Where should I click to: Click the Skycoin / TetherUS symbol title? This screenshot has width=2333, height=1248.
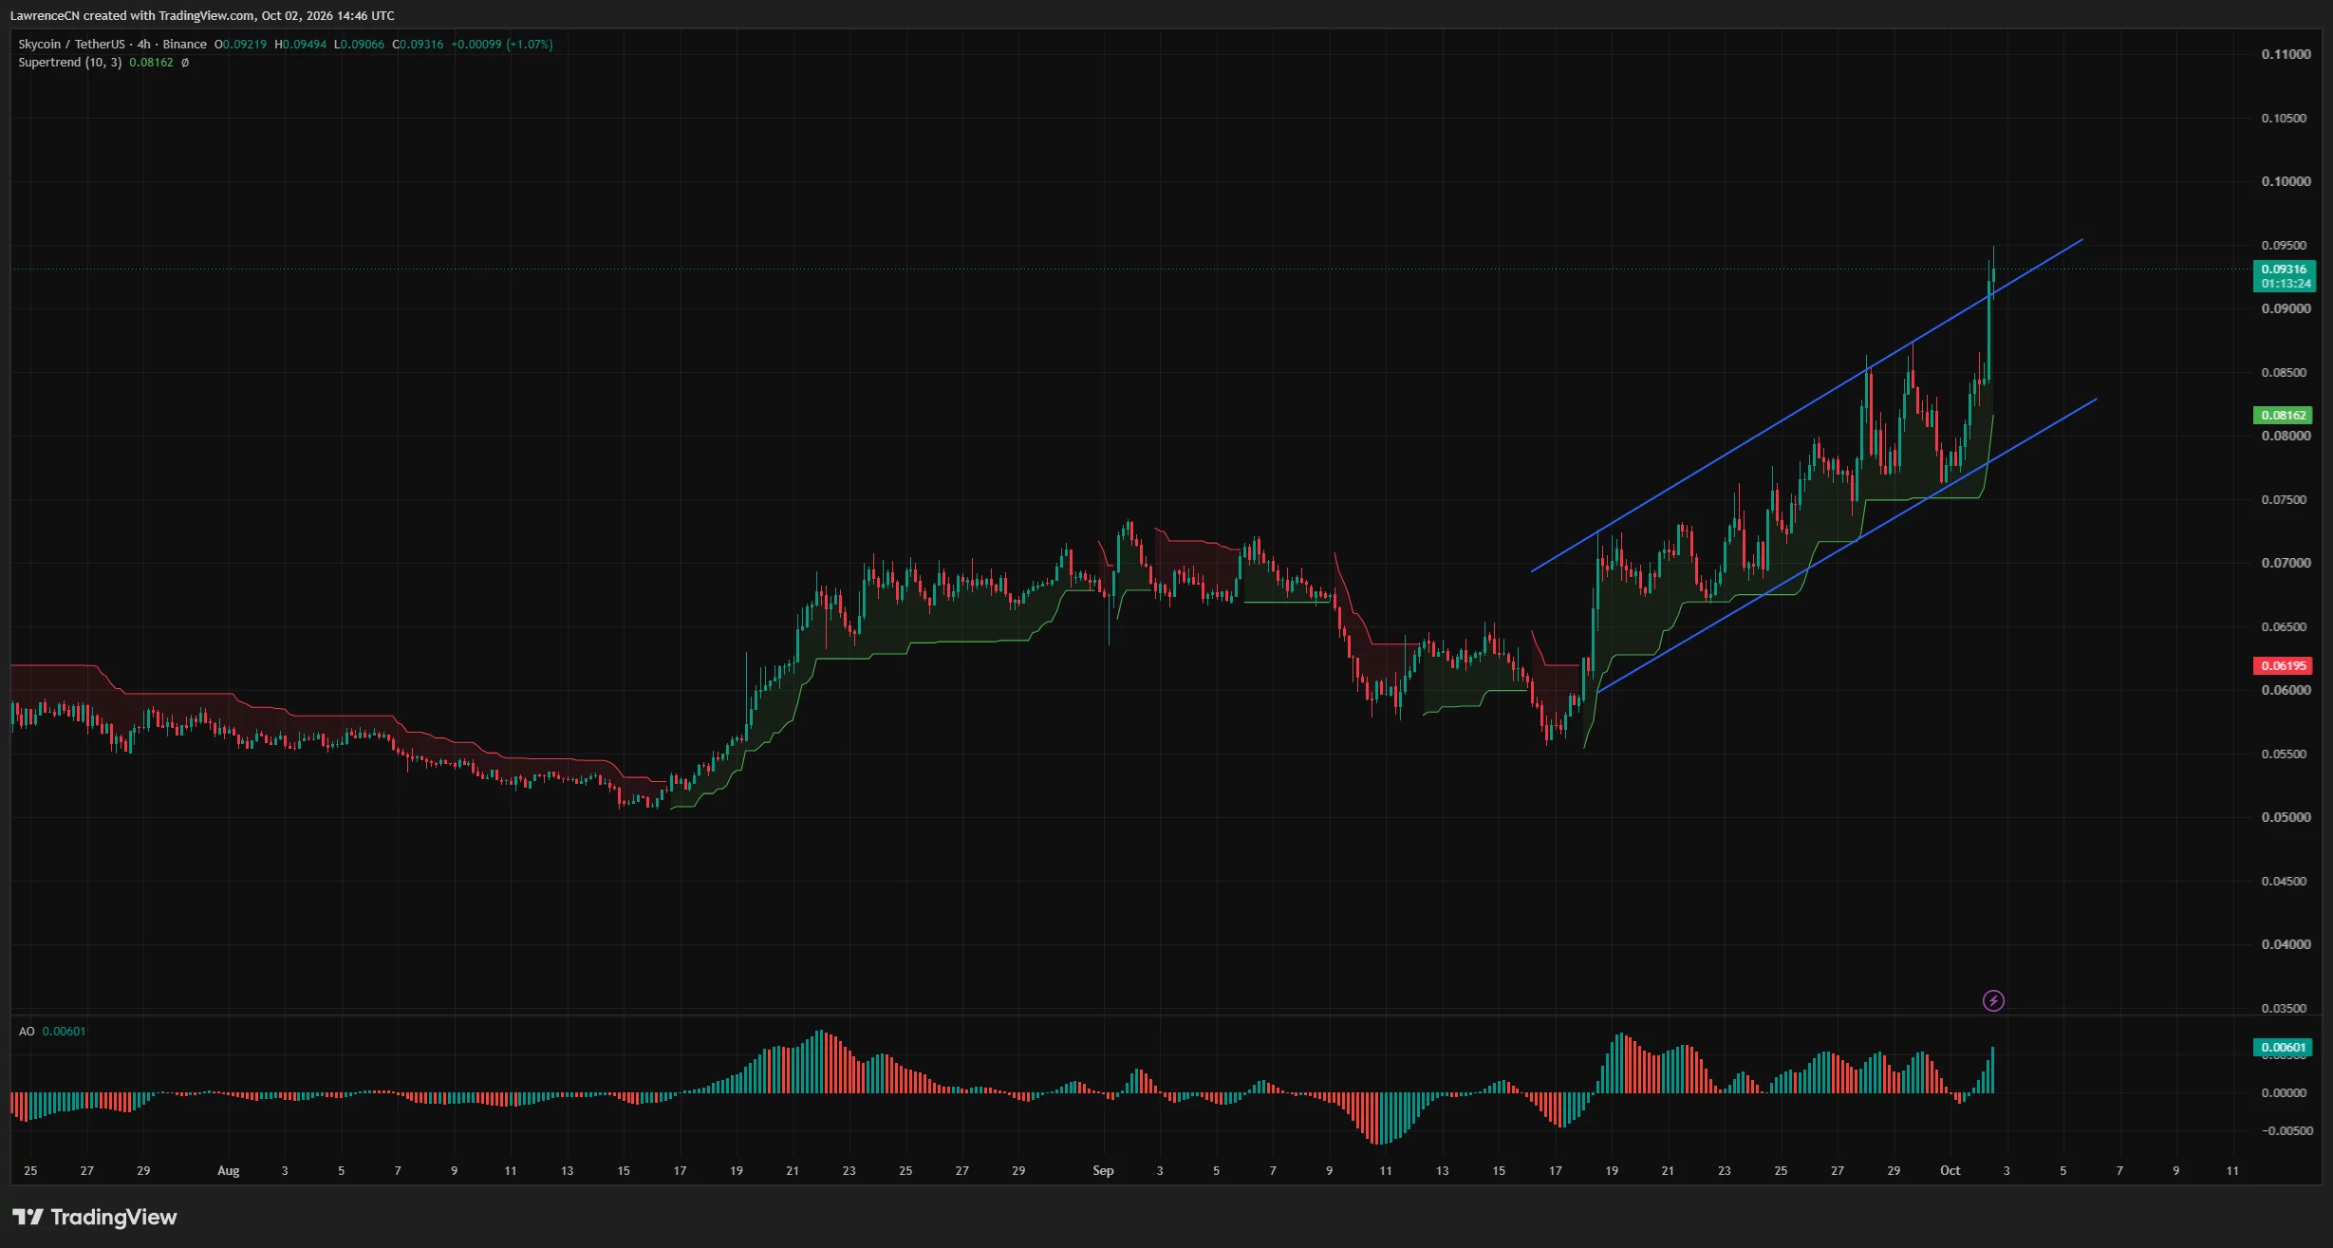coord(71,45)
